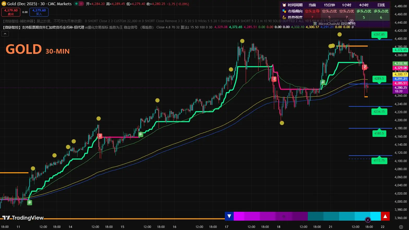
Task: Click the 18:20 bar countdown timer
Action: click(399, 91)
